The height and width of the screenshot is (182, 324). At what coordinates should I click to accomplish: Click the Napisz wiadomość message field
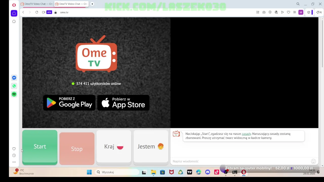click(240, 161)
